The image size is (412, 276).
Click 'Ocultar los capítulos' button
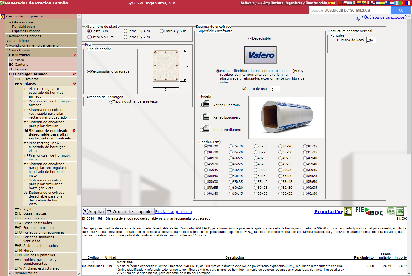[x=130, y=212]
